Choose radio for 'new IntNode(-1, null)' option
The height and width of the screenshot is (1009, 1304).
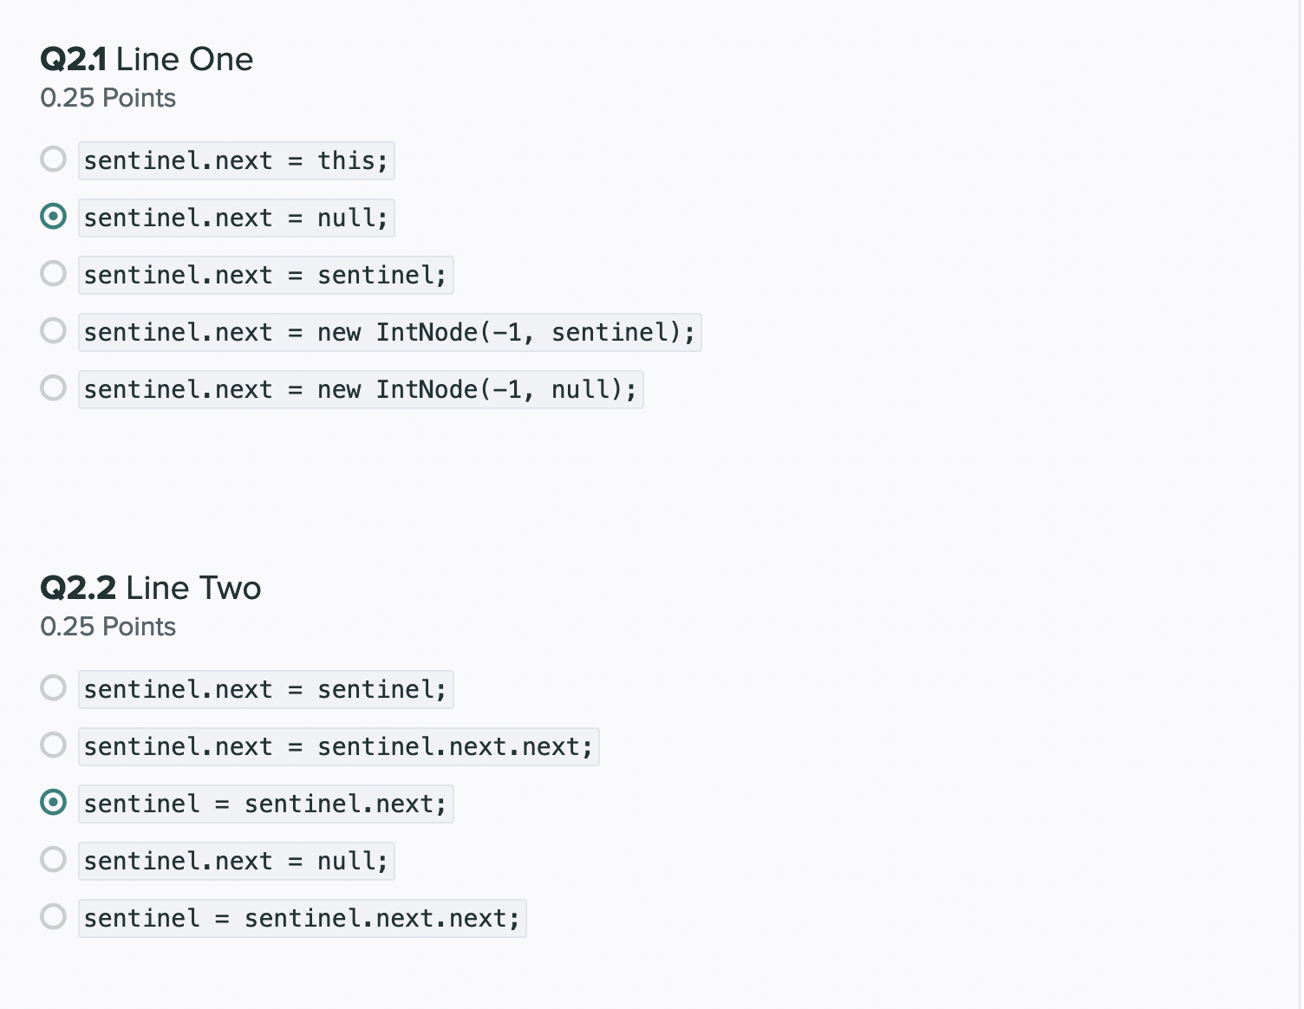coord(54,388)
